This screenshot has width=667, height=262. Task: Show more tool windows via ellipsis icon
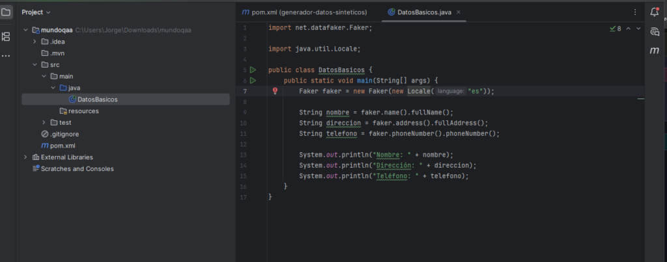click(x=6, y=56)
